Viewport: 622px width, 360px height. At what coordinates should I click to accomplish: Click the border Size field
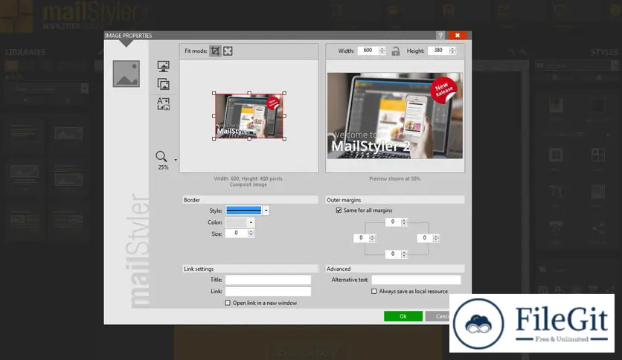coord(237,233)
